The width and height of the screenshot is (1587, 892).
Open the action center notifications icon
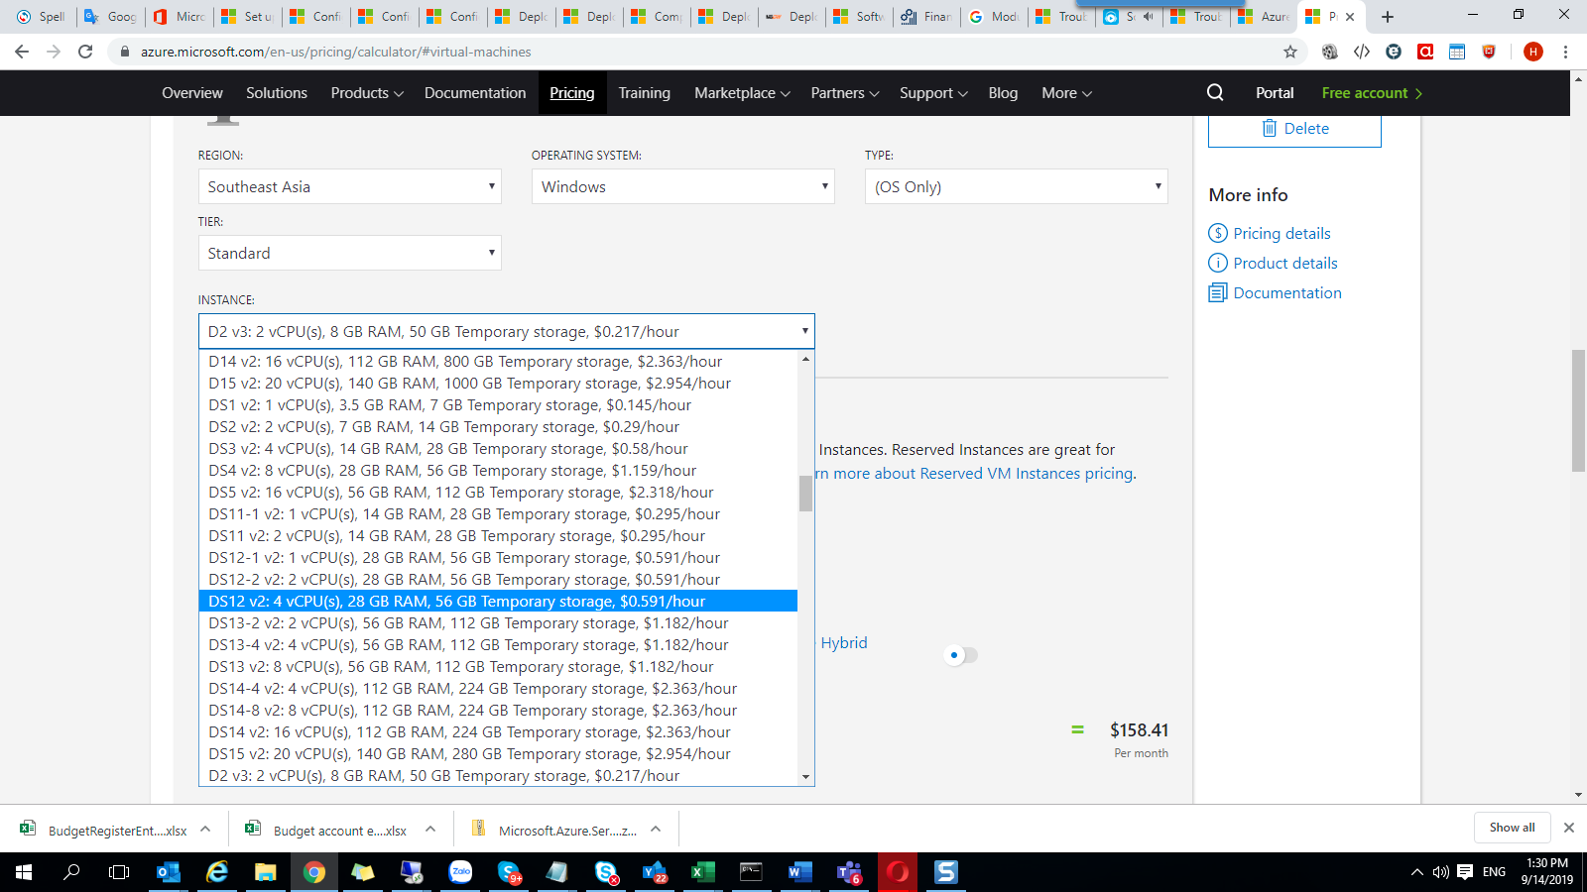click(1465, 872)
